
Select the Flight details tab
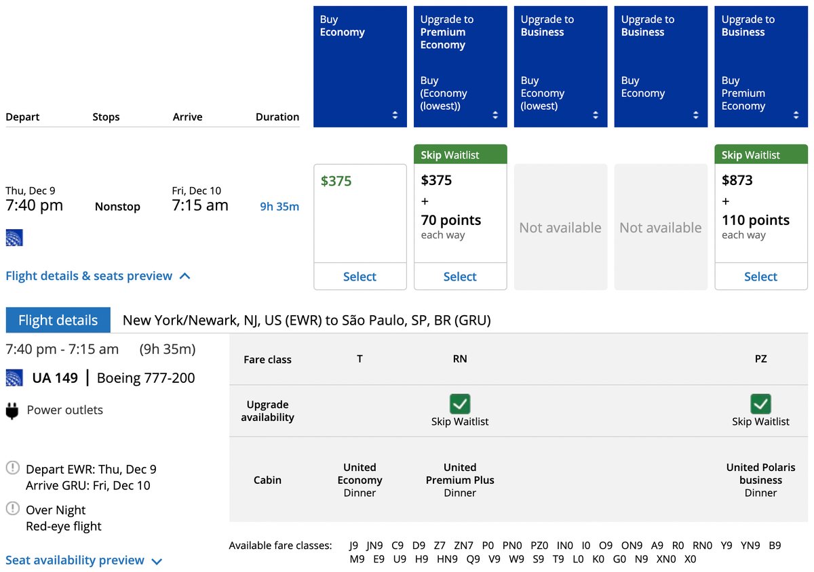tap(58, 320)
